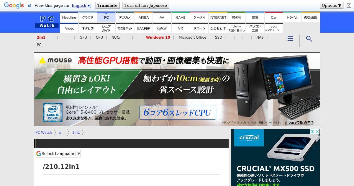
Task: Open the シニアガイド tab
Action: (x=106, y=28)
